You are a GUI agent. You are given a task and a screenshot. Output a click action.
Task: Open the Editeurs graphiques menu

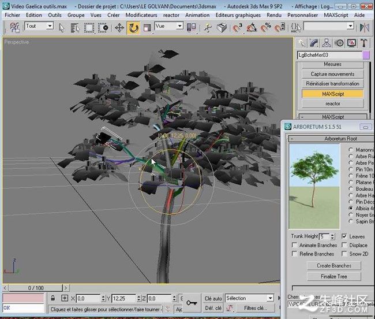tap(238, 15)
